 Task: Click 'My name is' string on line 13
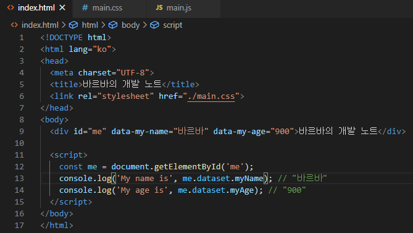click(x=144, y=179)
